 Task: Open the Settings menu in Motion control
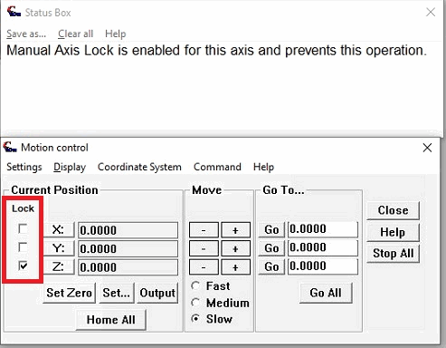pyautogui.click(x=24, y=167)
